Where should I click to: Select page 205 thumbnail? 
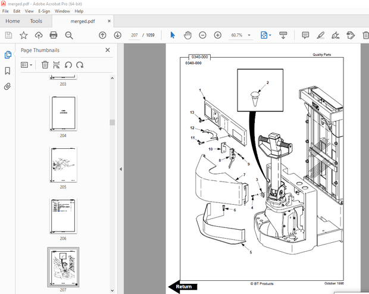pyautogui.click(x=63, y=164)
